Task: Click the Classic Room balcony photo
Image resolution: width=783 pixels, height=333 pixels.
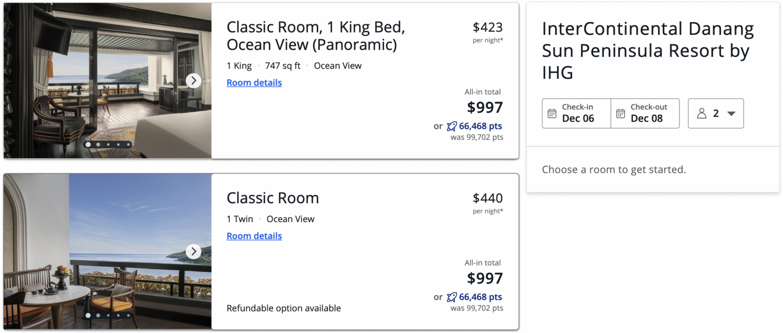Action: (x=108, y=252)
